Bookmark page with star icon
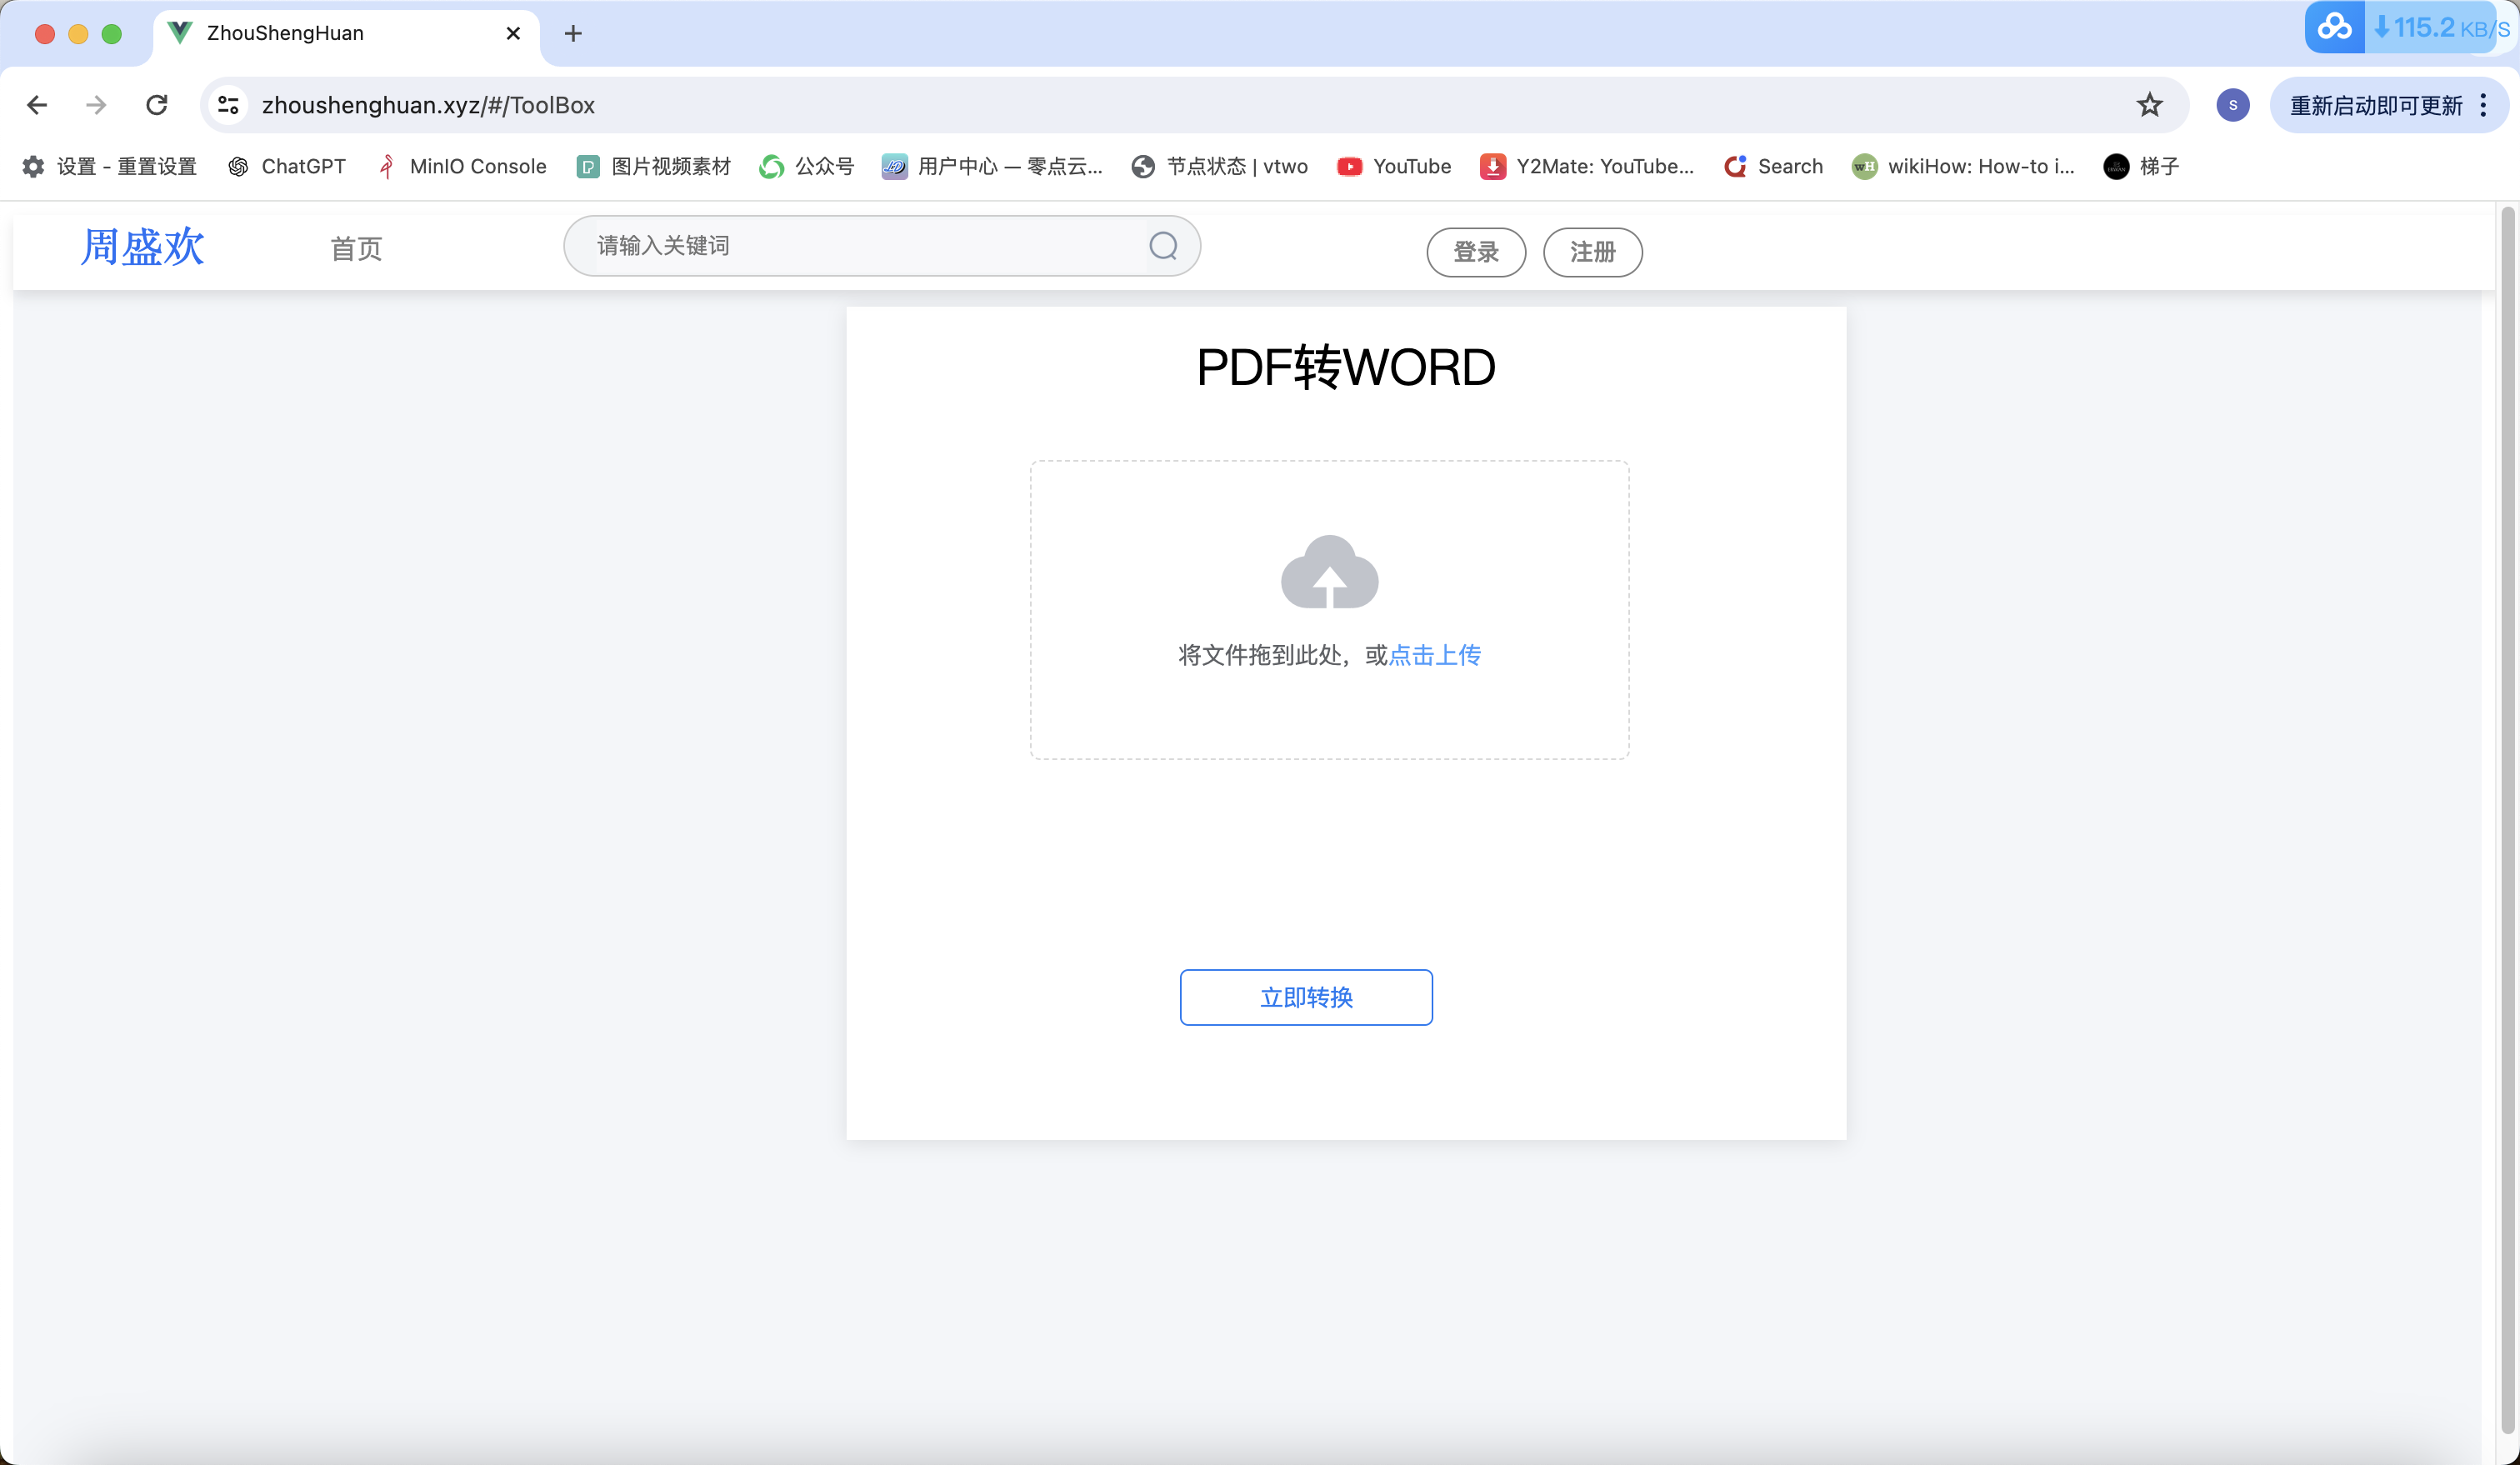Screen dimensions: 2520x1465 click(x=2149, y=105)
